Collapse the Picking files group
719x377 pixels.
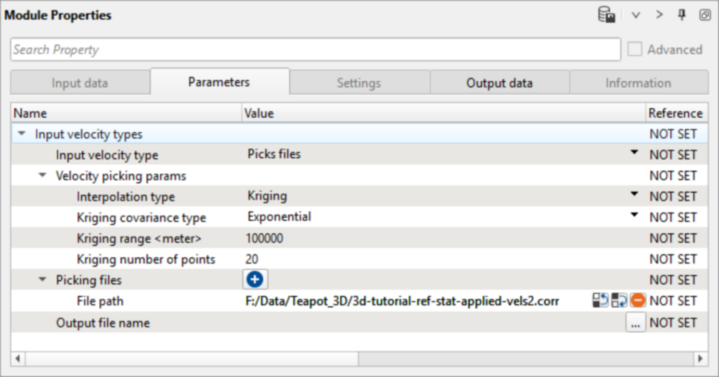(42, 280)
